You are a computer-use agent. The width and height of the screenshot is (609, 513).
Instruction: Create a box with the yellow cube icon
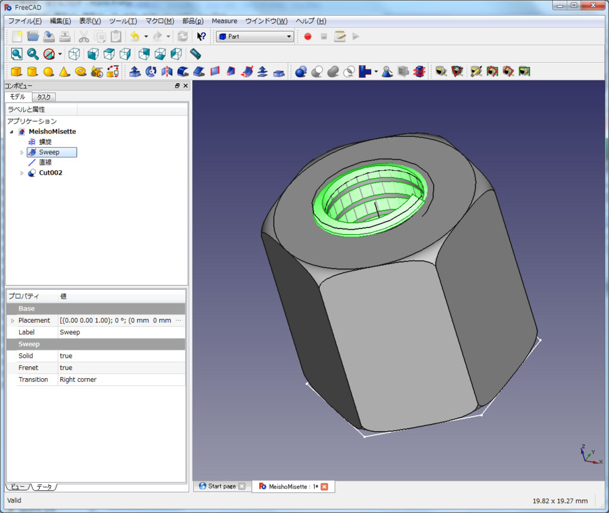[16, 71]
